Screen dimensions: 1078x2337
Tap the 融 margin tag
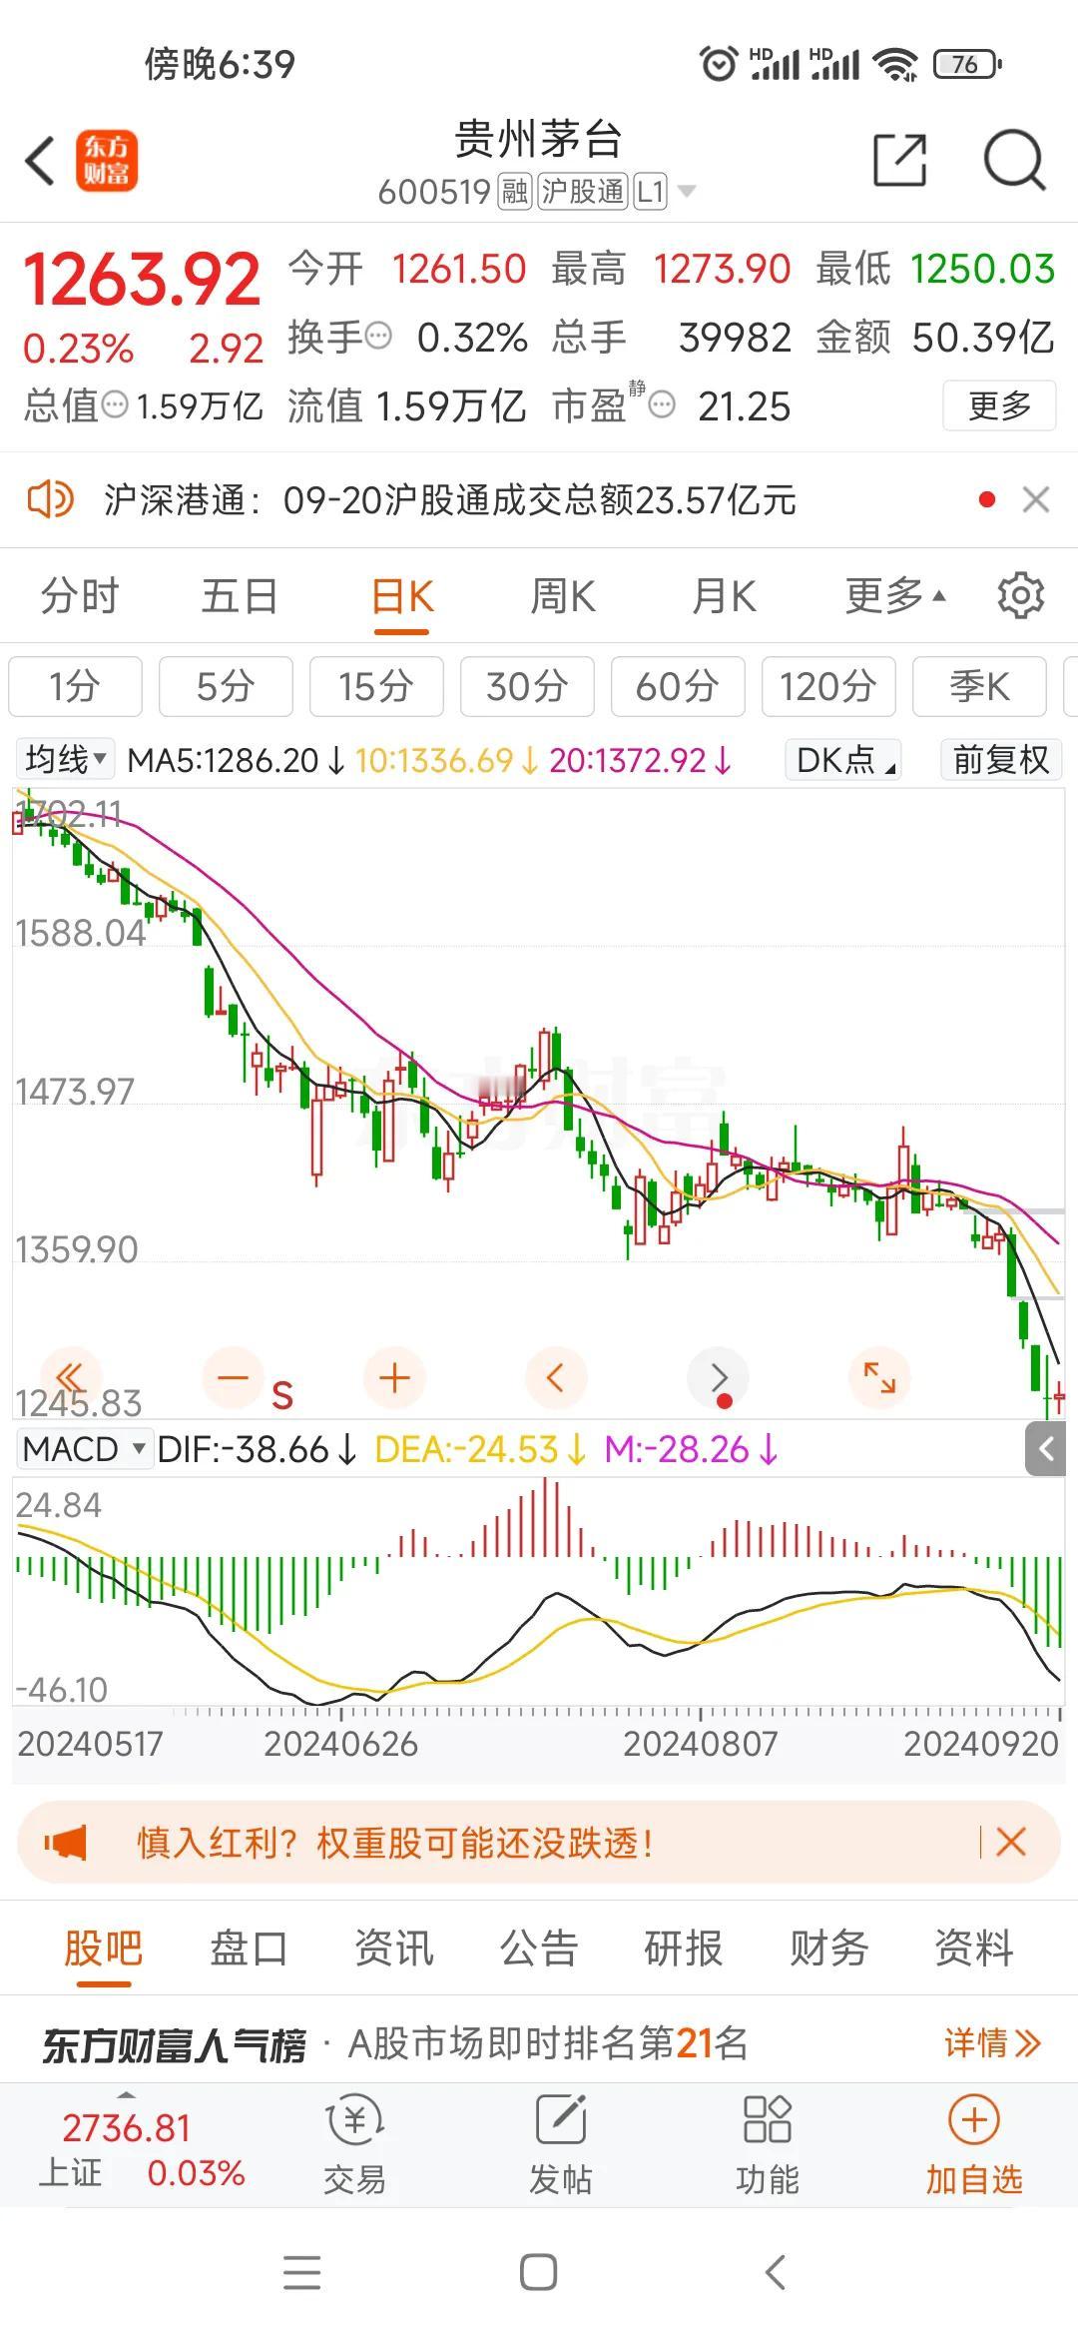tap(515, 191)
